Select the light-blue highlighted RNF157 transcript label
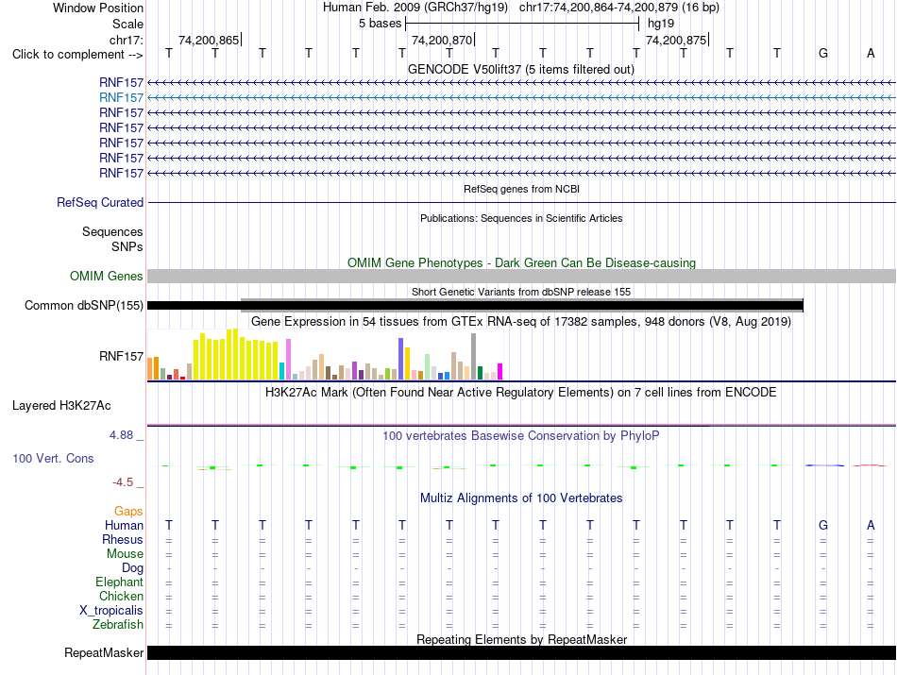 click(121, 98)
